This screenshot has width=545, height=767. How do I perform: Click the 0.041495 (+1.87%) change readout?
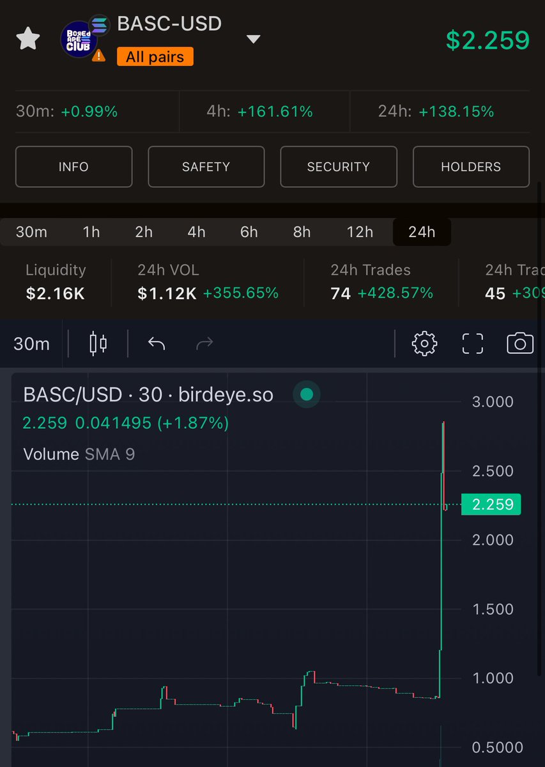[152, 423]
